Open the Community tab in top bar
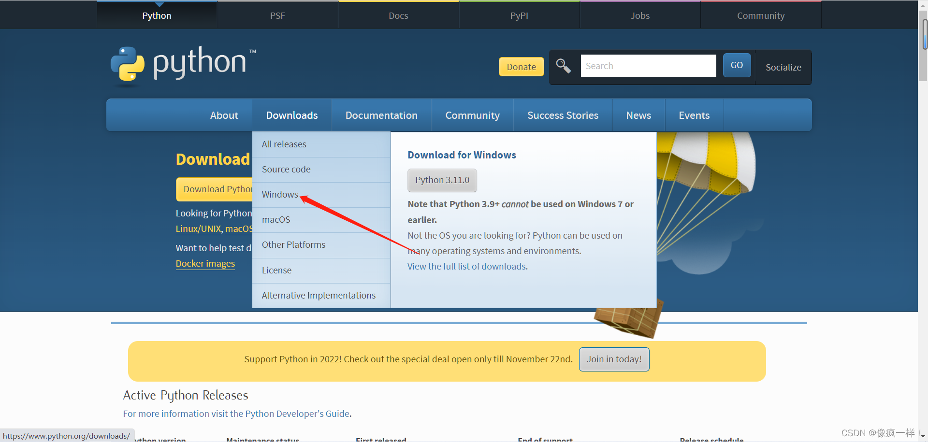 pyautogui.click(x=761, y=15)
